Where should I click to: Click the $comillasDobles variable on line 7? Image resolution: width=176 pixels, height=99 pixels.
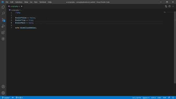(28, 28)
